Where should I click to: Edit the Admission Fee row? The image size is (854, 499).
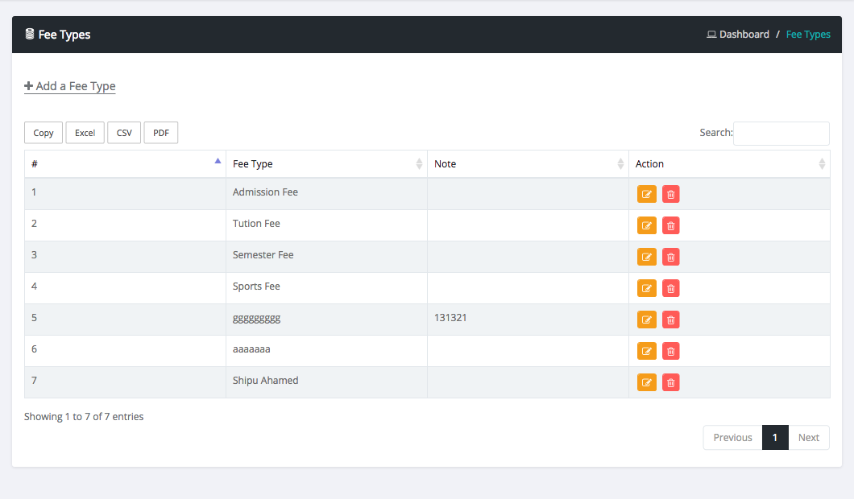click(x=647, y=194)
